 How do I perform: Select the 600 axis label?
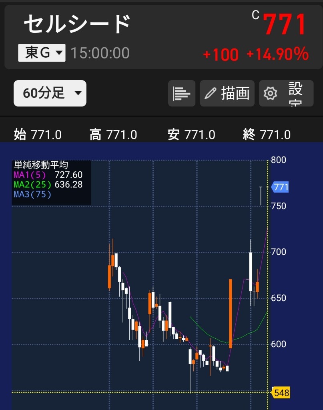tap(279, 344)
